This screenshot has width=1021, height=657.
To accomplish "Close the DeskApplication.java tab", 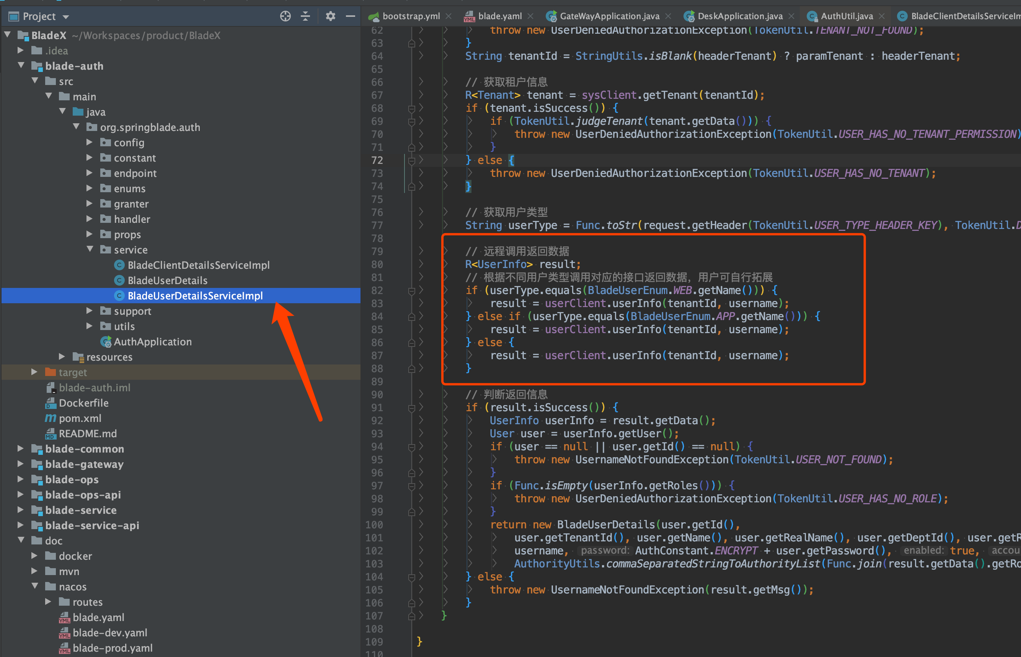I will click(x=792, y=16).
